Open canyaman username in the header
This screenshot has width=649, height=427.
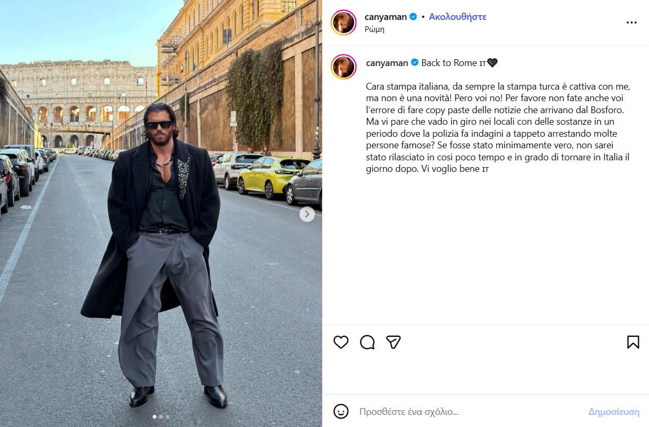(x=386, y=17)
